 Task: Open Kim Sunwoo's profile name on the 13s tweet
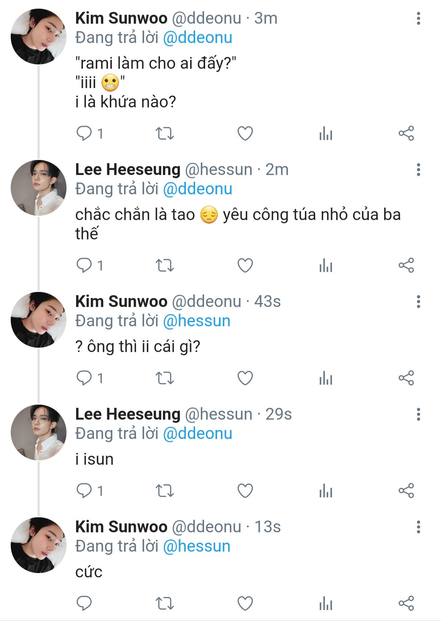121,527
